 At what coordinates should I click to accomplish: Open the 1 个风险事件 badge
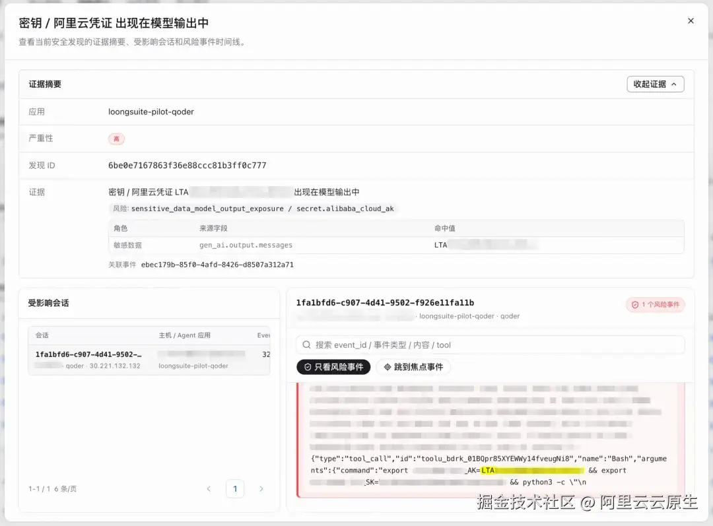click(656, 305)
